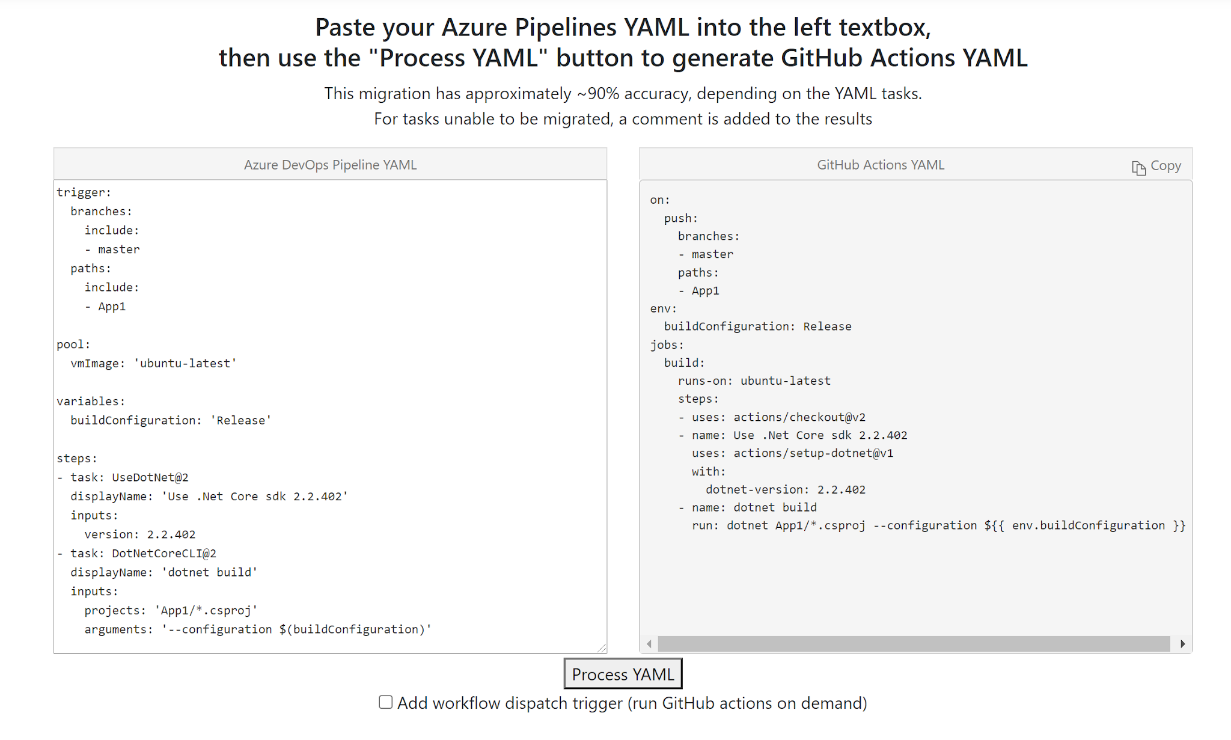The width and height of the screenshot is (1231, 740).
Task: Enable the workflow dispatch trigger checkbox
Action: tap(385, 702)
